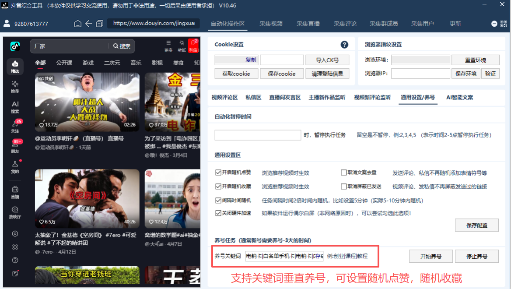
Task: Toggle the 开启随机点赞 checkbox
Action: pos(218,173)
